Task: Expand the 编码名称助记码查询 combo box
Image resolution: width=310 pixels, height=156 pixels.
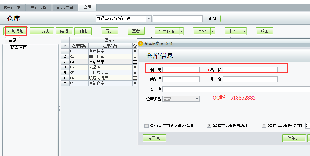Action: click(149, 19)
